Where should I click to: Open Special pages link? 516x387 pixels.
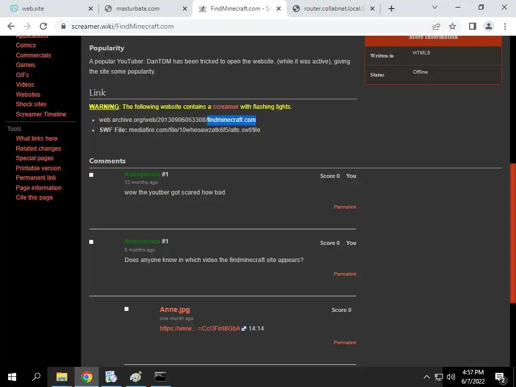[x=35, y=158]
